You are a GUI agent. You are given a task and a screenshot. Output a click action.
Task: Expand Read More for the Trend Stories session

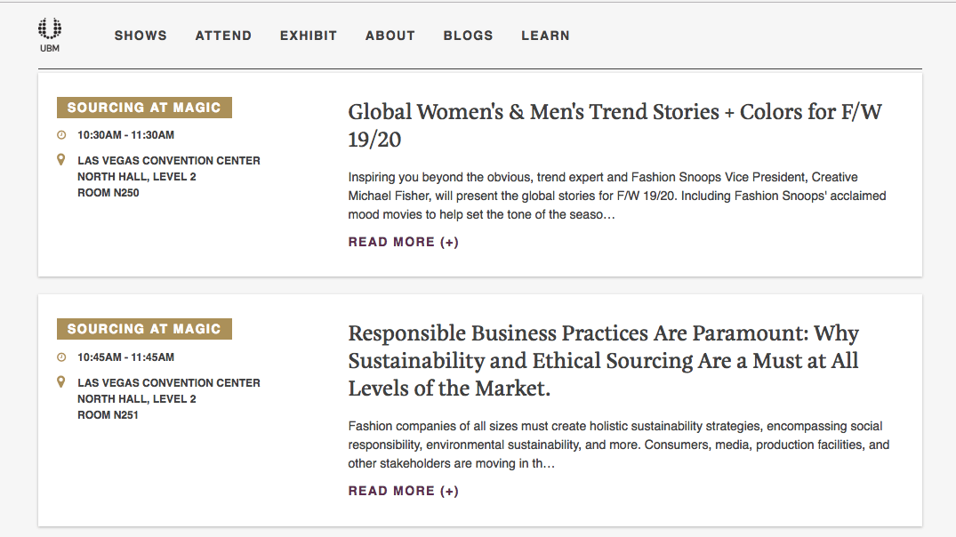403,242
